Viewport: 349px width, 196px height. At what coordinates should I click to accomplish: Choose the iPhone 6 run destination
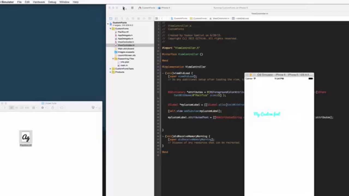[x=164, y=8]
